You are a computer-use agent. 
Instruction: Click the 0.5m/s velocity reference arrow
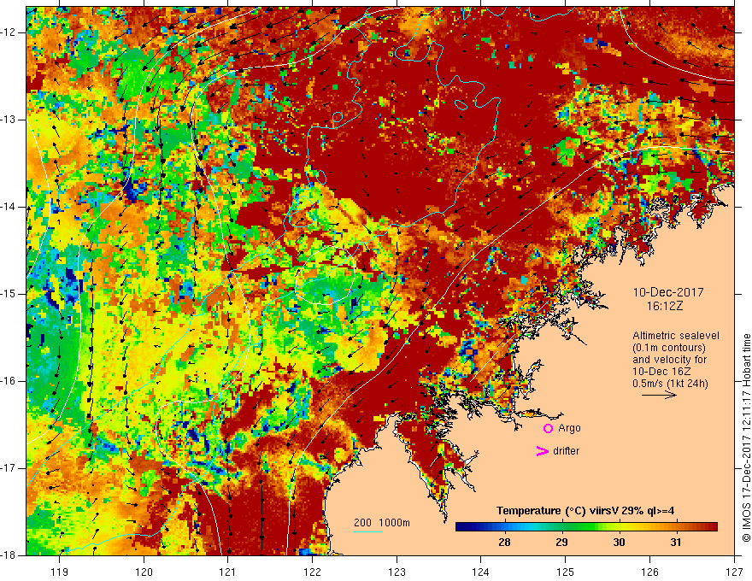pyautogui.click(x=659, y=395)
